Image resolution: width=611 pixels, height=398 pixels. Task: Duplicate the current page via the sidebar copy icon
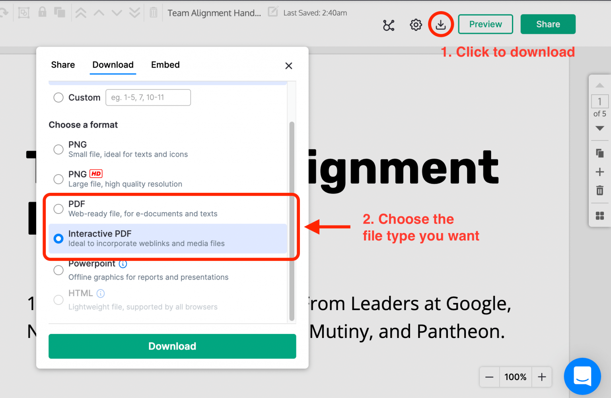(x=599, y=153)
